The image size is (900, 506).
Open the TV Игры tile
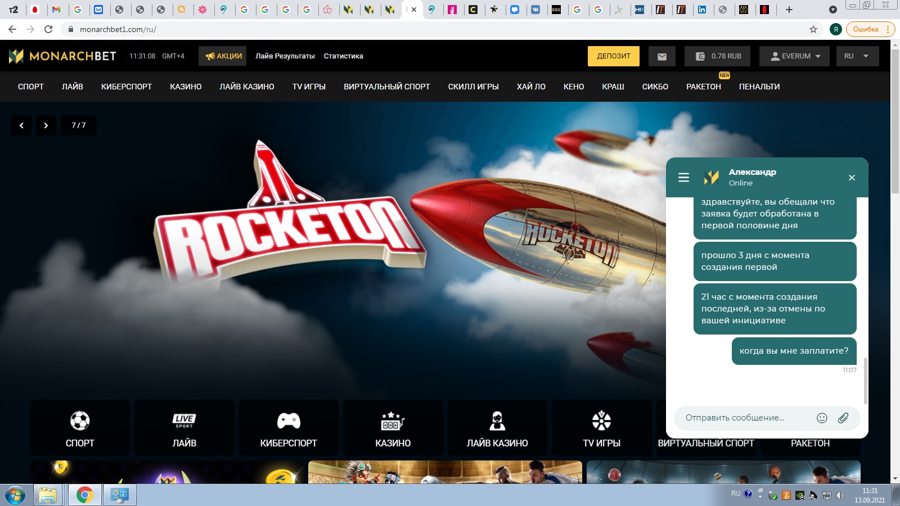(x=602, y=428)
